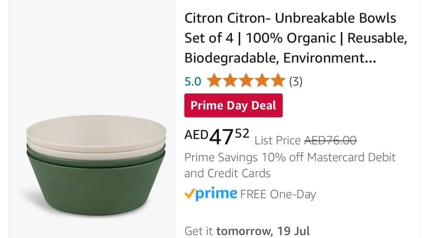Select the third orange rating star

tap(246, 81)
